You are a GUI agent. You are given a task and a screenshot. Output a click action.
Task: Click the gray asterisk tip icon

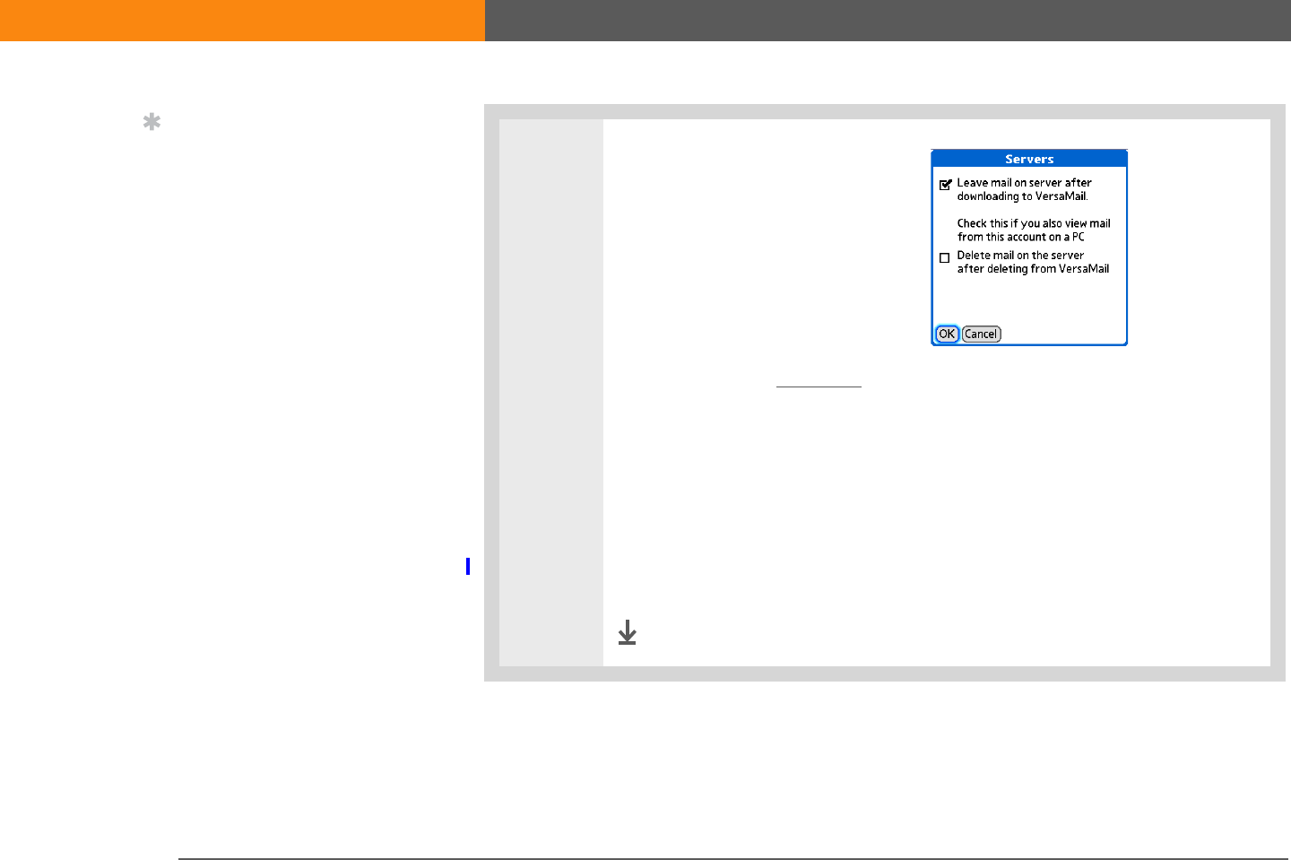[152, 122]
